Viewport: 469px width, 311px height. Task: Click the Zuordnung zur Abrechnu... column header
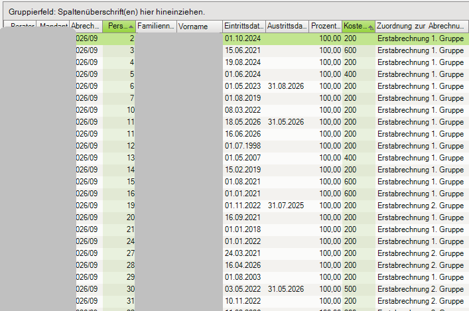pyautogui.click(x=421, y=27)
